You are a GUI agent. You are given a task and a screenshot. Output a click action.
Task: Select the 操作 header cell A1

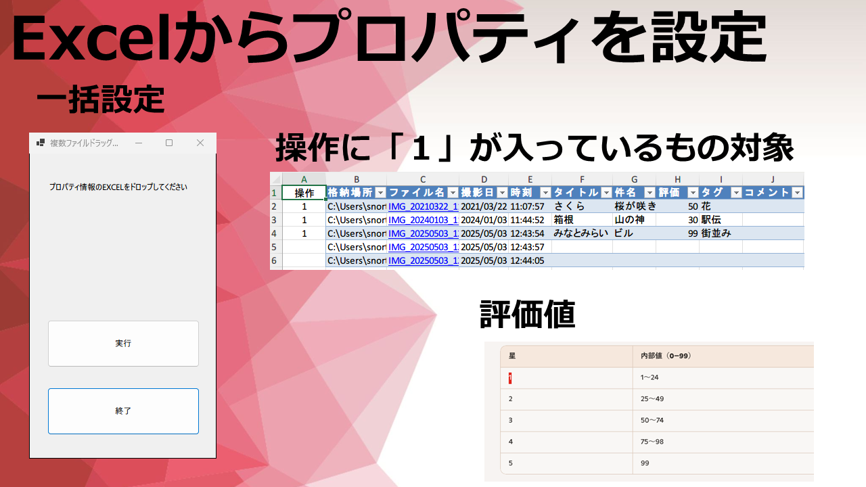click(x=304, y=193)
